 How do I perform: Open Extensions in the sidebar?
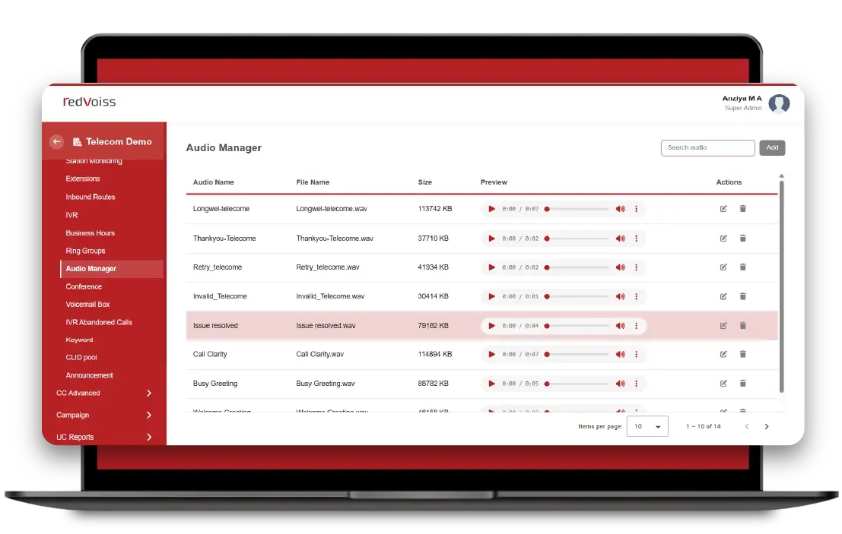(x=83, y=179)
